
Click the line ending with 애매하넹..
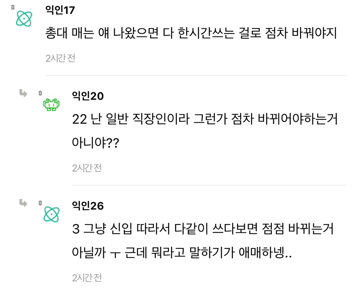[x=182, y=253]
